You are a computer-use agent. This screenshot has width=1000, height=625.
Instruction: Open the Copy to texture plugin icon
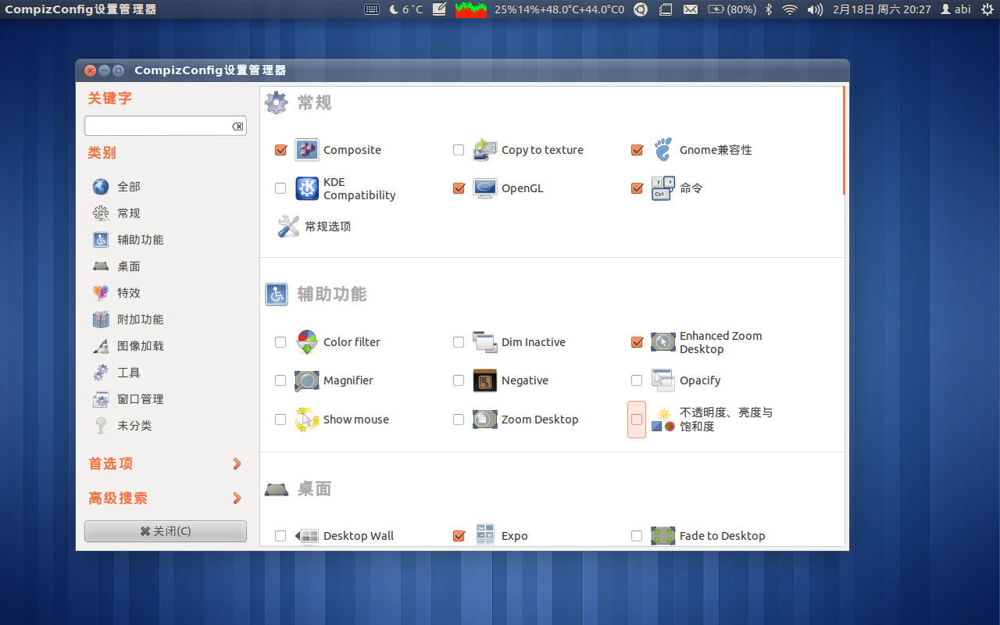[485, 150]
